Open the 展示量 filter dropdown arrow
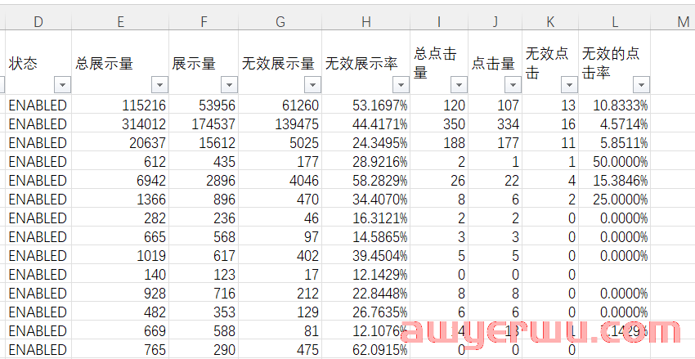 point(229,85)
